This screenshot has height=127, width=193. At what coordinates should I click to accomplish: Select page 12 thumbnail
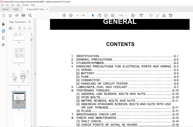tap(19, 78)
